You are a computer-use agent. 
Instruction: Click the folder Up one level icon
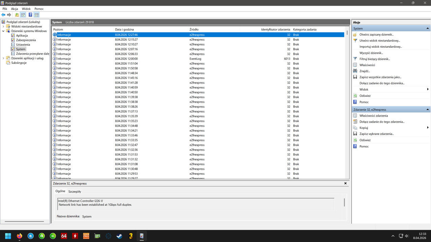point(17,15)
